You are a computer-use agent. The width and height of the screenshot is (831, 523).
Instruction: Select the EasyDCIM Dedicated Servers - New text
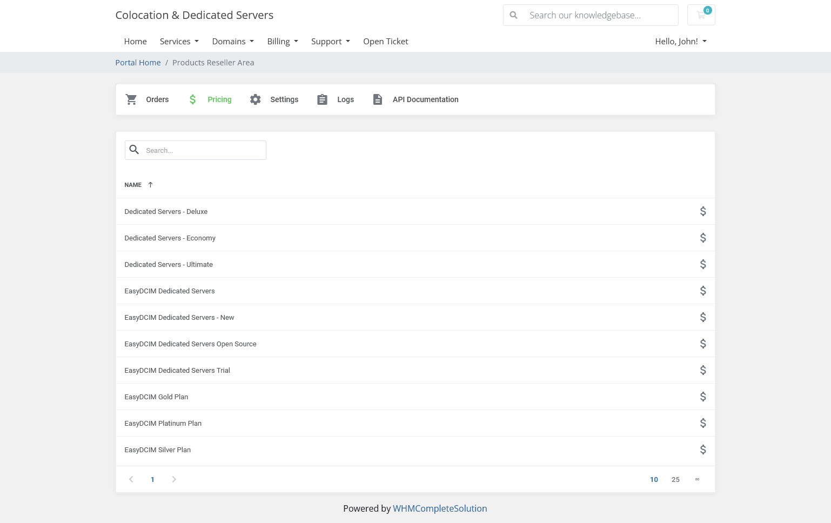pos(179,317)
